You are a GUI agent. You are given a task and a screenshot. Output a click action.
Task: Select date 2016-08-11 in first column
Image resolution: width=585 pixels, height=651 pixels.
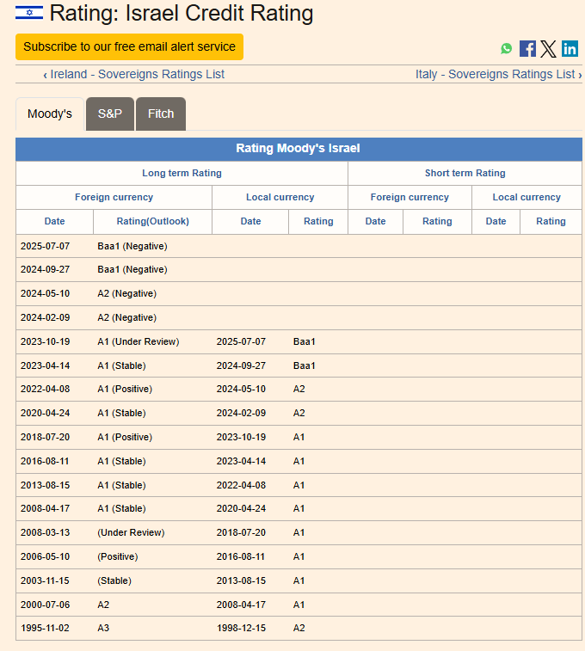[x=45, y=461]
